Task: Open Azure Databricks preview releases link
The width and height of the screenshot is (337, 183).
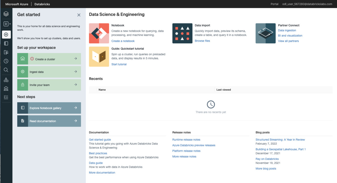Action: [x=194, y=145]
